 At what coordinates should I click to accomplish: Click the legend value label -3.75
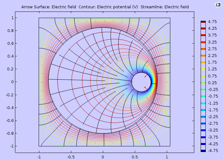coord(213,137)
